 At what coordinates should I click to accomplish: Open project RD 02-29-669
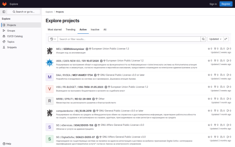click(83, 99)
